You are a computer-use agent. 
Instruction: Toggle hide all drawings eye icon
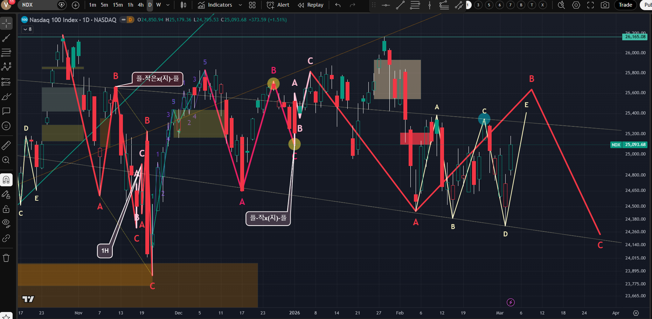click(6, 223)
